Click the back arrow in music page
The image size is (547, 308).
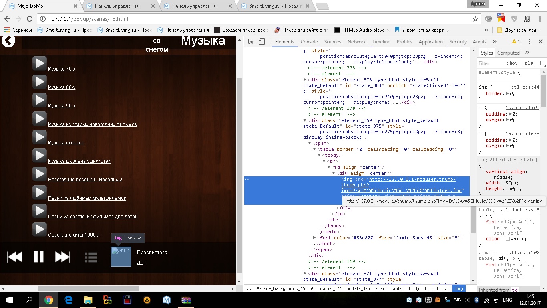[8, 41]
